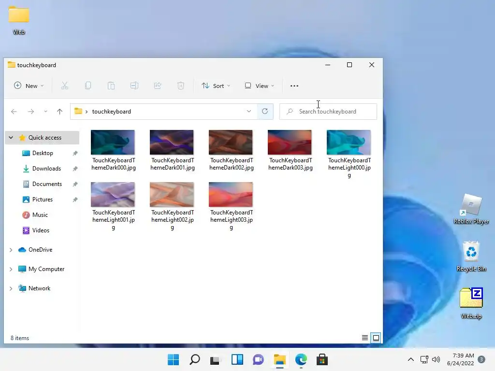Click the Quick access label

45,138
